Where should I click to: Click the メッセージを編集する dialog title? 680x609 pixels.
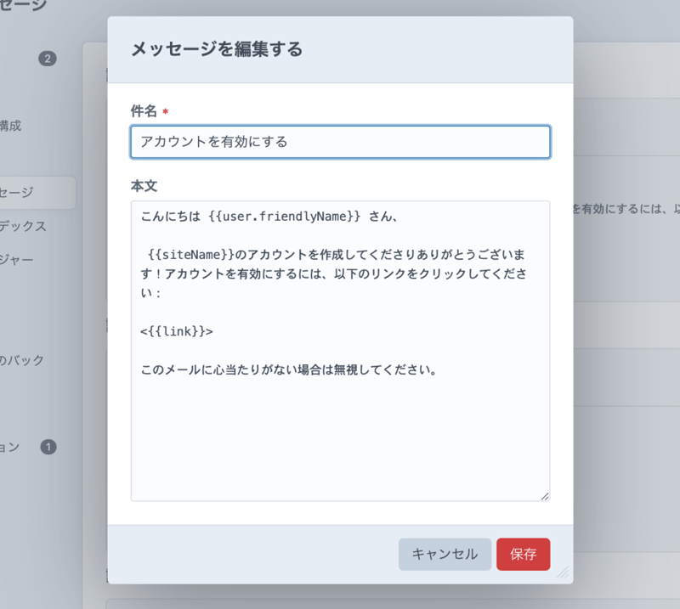click(217, 49)
